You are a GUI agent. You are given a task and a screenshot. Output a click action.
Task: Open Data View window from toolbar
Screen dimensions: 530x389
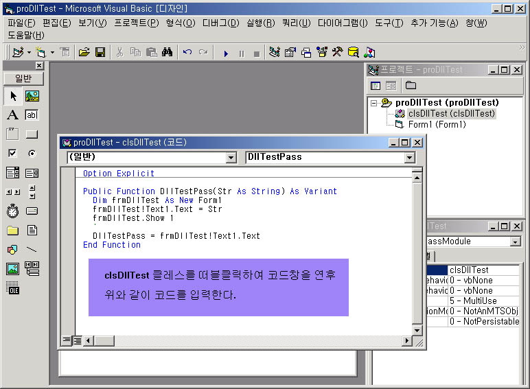pos(354,52)
